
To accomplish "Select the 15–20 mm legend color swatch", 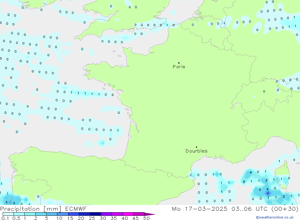I will point(74,214).
